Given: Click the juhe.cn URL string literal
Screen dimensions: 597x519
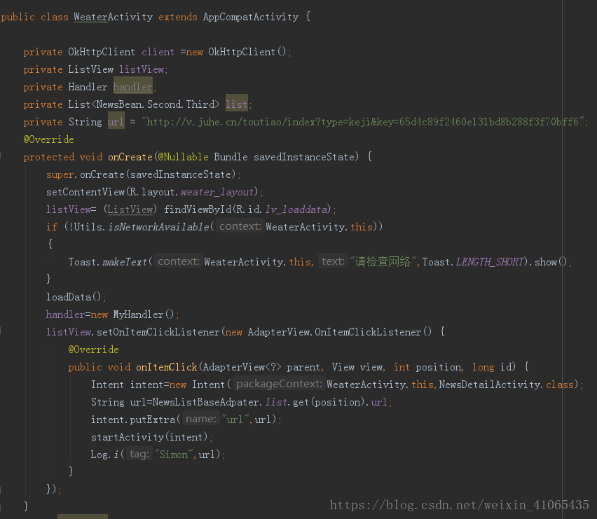Looking at the screenshot, I should point(363,122).
